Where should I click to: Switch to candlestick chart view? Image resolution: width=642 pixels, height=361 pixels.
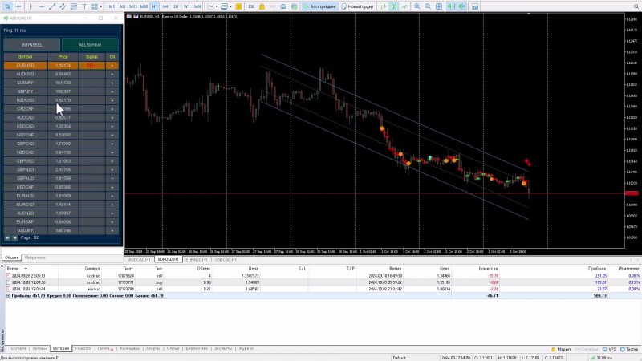(393, 6)
